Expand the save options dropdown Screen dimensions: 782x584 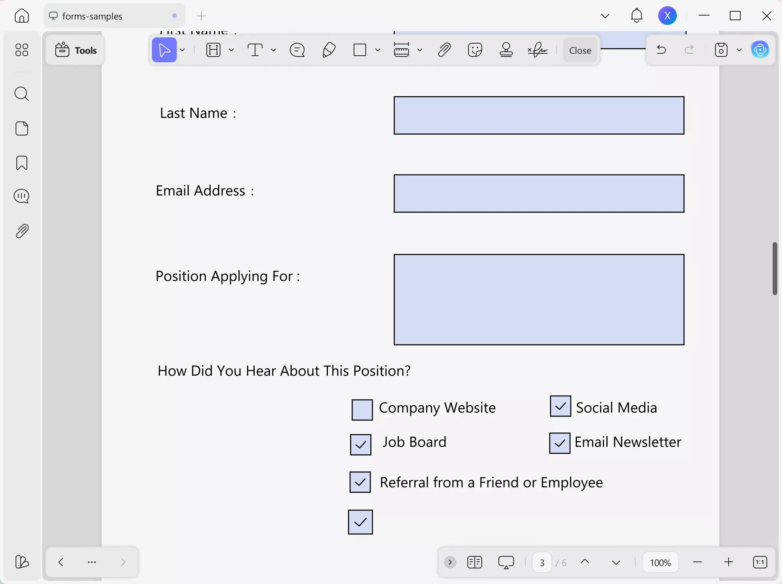[x=740, y=50]
